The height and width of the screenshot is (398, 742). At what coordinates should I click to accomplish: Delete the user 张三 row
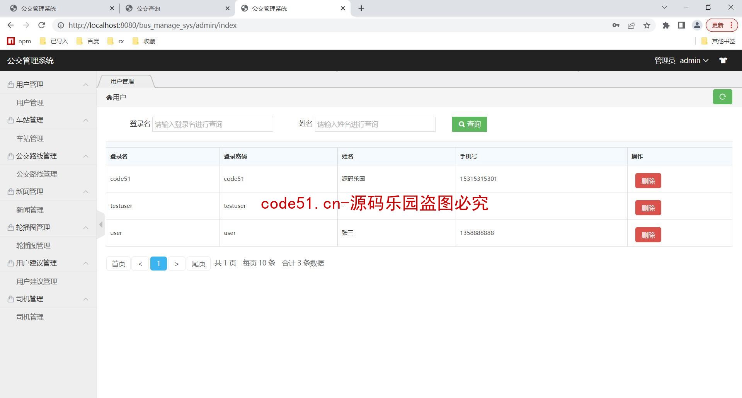pos(648,235)
